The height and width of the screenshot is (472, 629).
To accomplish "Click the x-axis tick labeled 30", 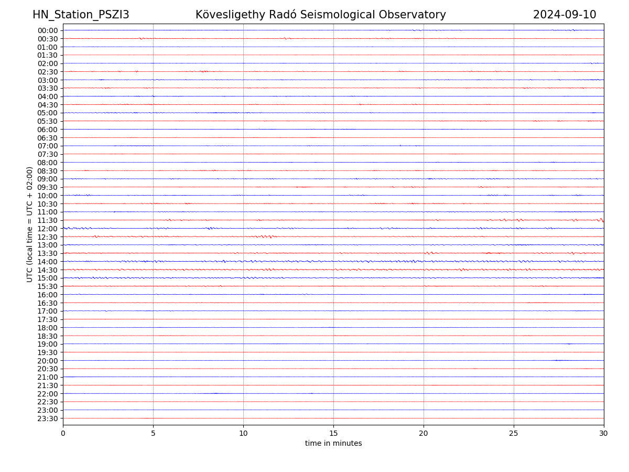I will pyautogui.click(x=604, y=434).
